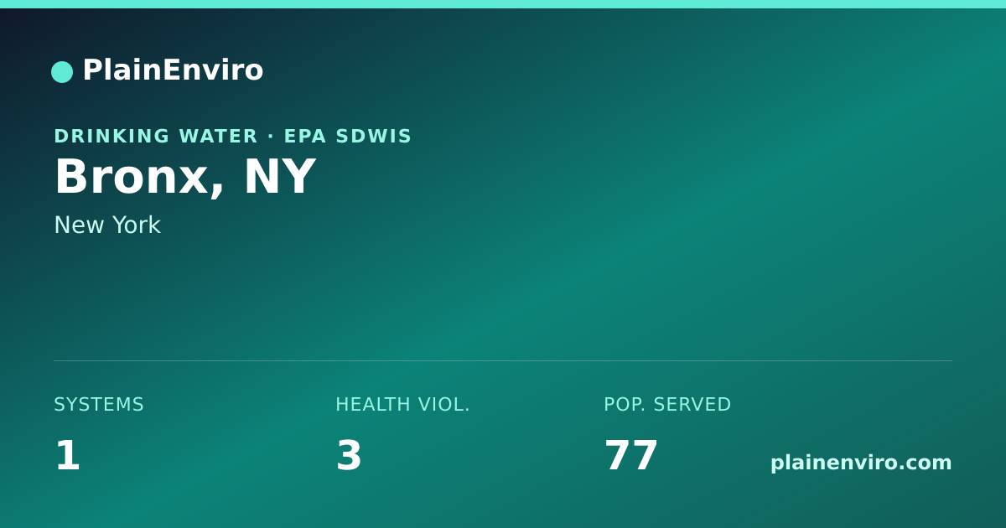Click the SDWIS acronym text

[374, 137]
